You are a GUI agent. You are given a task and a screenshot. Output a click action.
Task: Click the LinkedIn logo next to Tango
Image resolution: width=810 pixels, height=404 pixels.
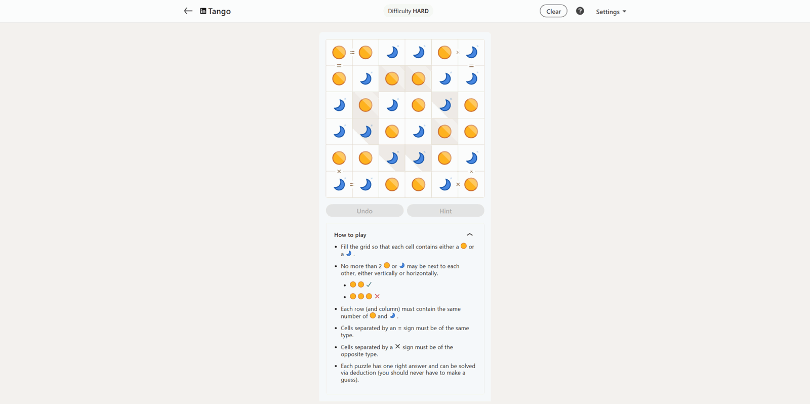(203, 11)
